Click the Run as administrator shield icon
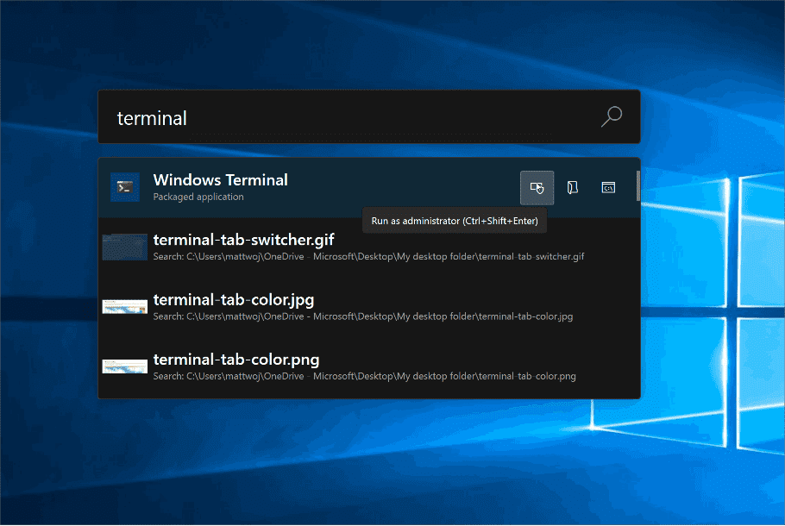 coord(537,187)
